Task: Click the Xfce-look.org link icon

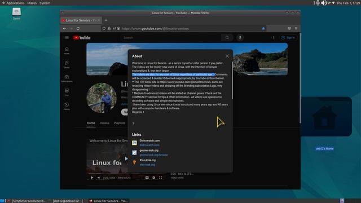Action: point(134,162)
